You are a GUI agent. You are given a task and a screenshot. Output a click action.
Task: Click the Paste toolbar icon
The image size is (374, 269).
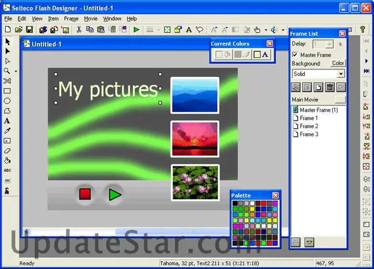[x=101, y=30]
